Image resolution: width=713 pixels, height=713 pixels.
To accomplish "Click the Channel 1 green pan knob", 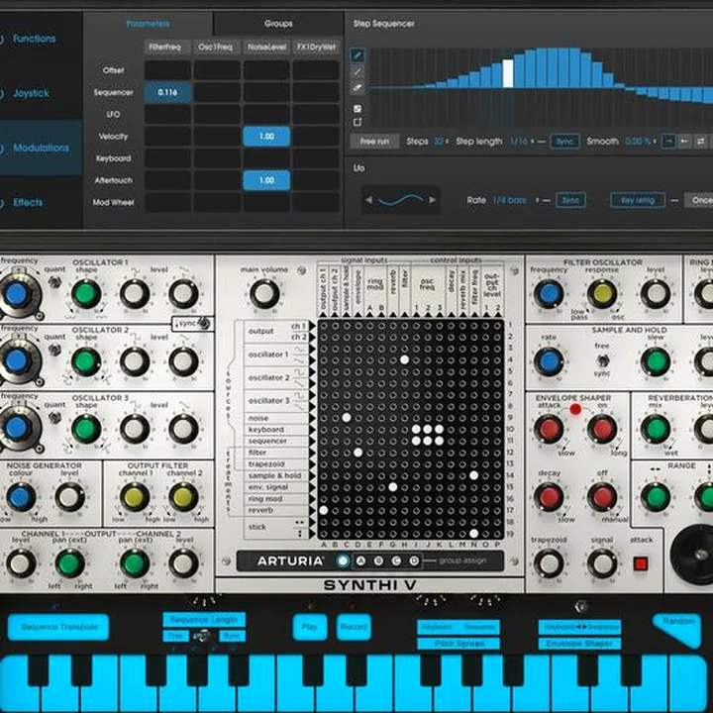I will 70,563.
